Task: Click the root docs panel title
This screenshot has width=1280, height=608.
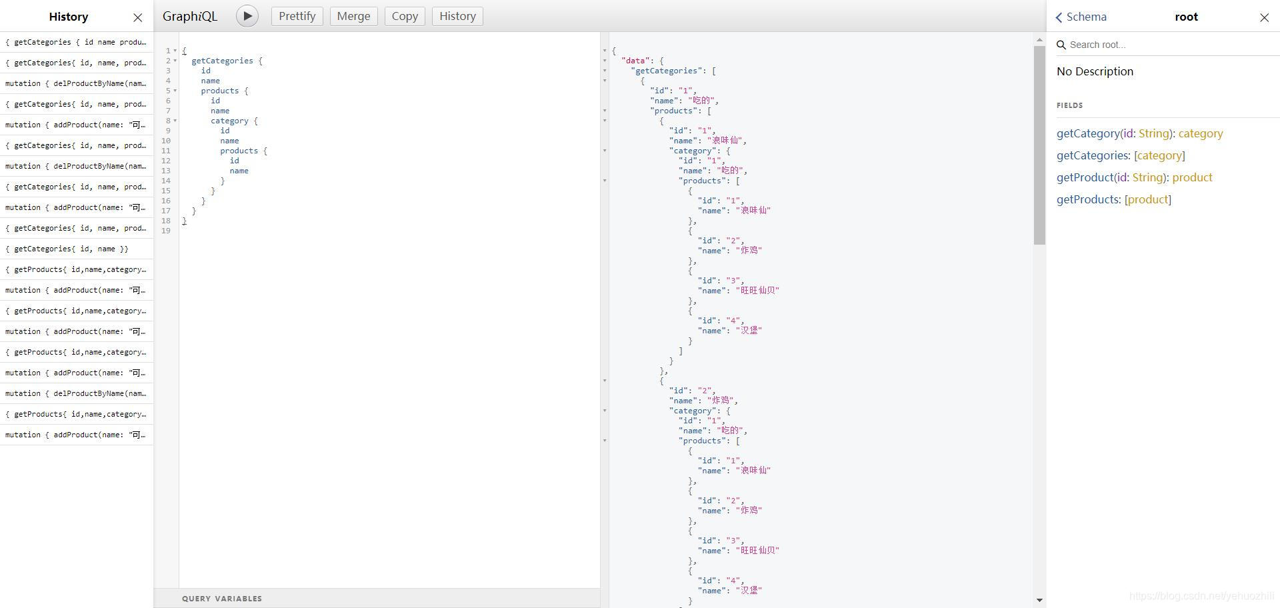Action: coord(1186,17)
